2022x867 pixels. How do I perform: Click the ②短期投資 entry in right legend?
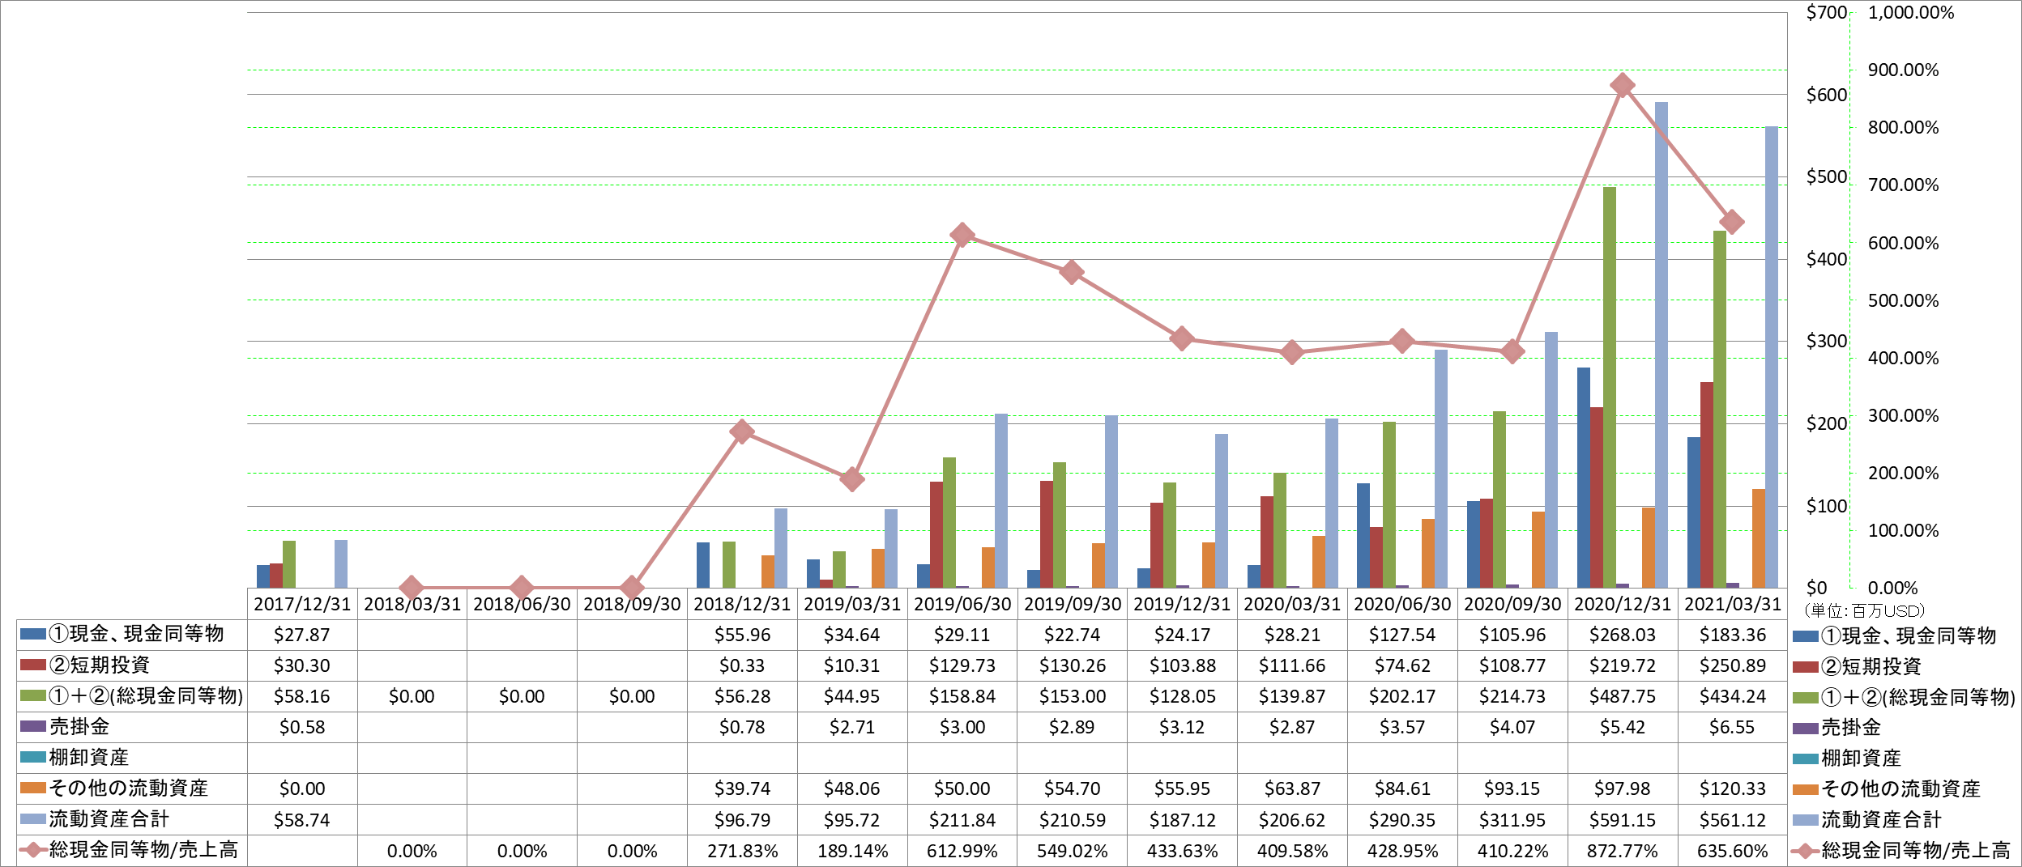(x=1858, y=666)
